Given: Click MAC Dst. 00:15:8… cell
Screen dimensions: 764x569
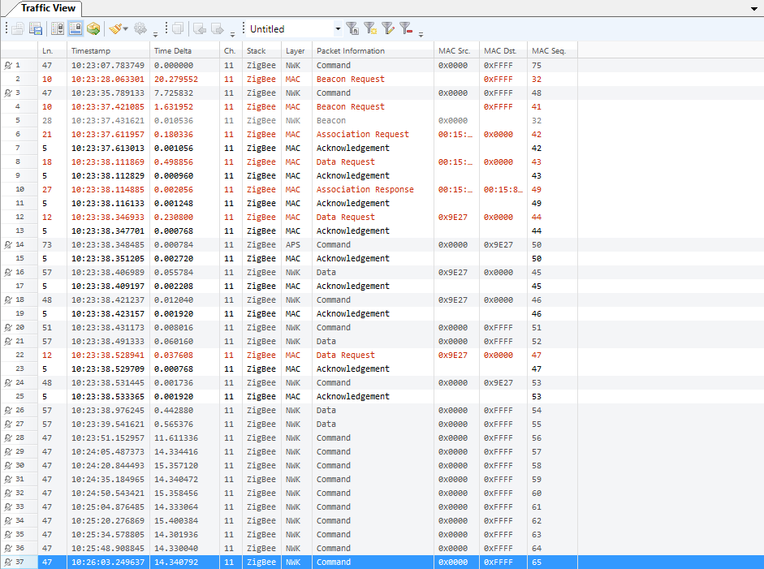Looking at the screenshot, I should [x=503, y=189].
